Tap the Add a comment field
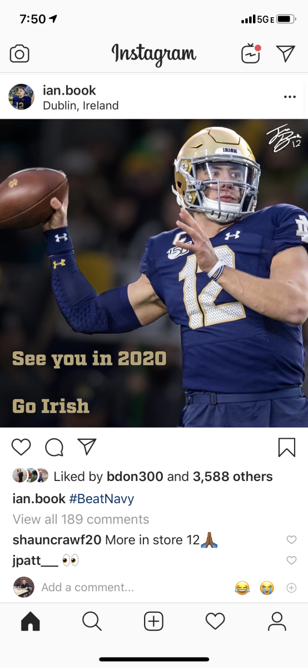This screenshot has height=668, width=308. (x=87, y=587)
